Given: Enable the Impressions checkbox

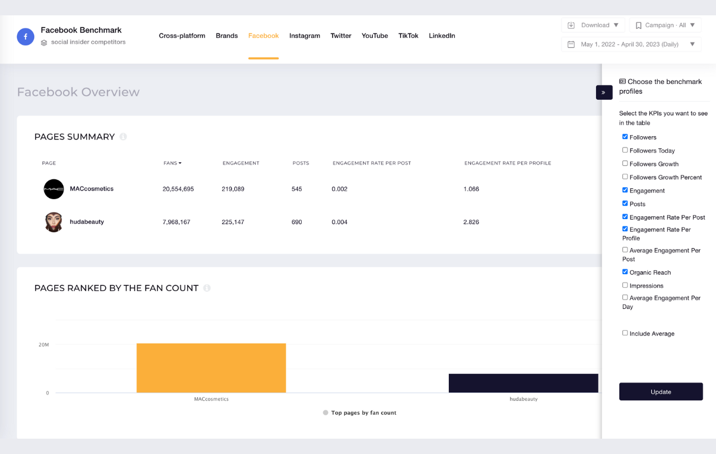Looking at the screenshot, I should (625, 285).
